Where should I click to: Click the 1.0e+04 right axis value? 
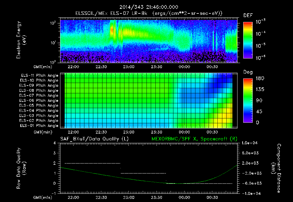tap(250, 143)
